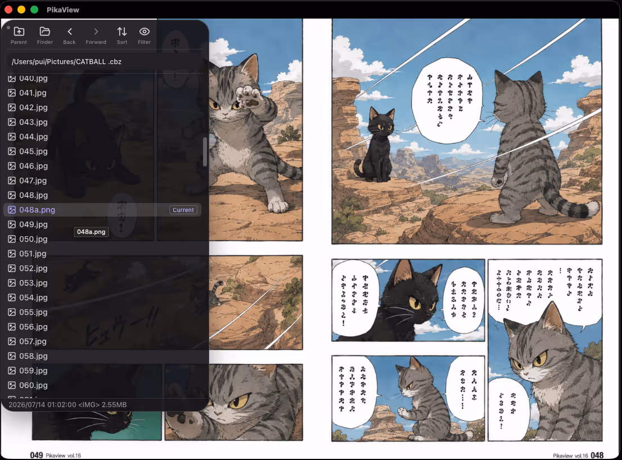
Task: Click the image icon beside 041.jpg
Action: point(12,93)
